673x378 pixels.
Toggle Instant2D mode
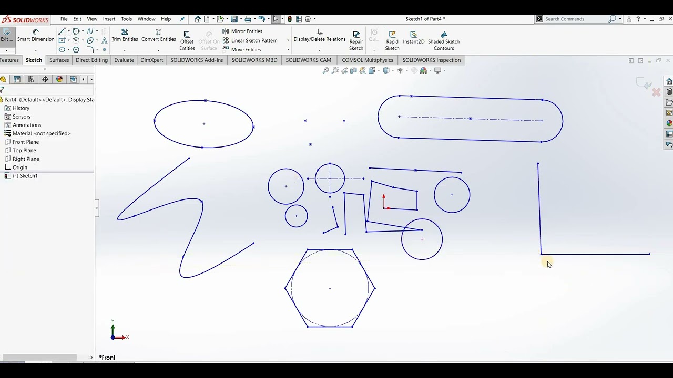tap(414, 38)
